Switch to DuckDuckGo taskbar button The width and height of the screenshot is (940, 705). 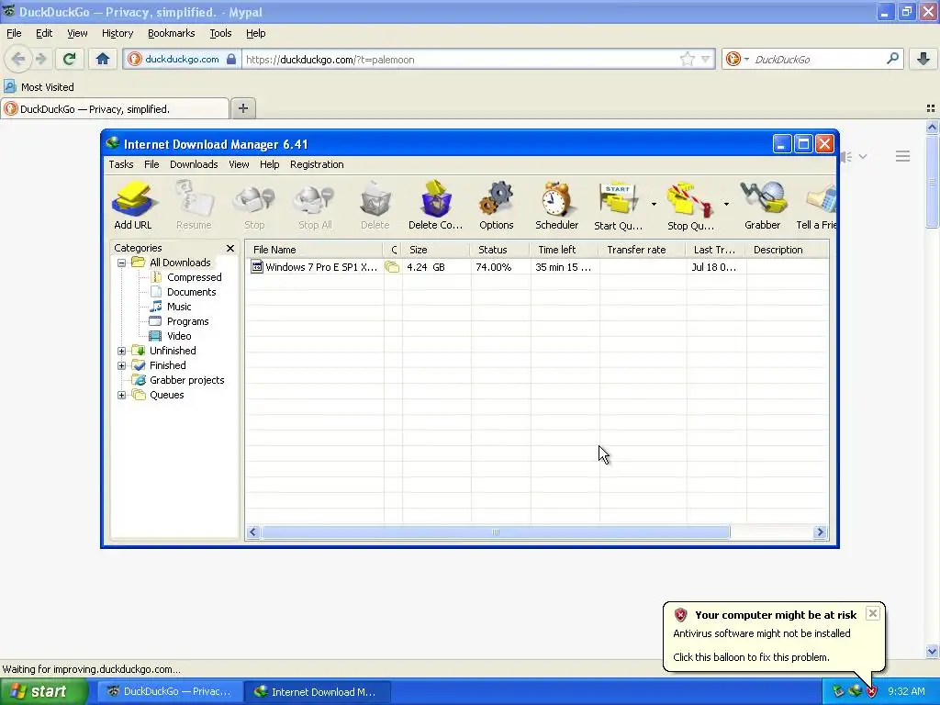170,692
